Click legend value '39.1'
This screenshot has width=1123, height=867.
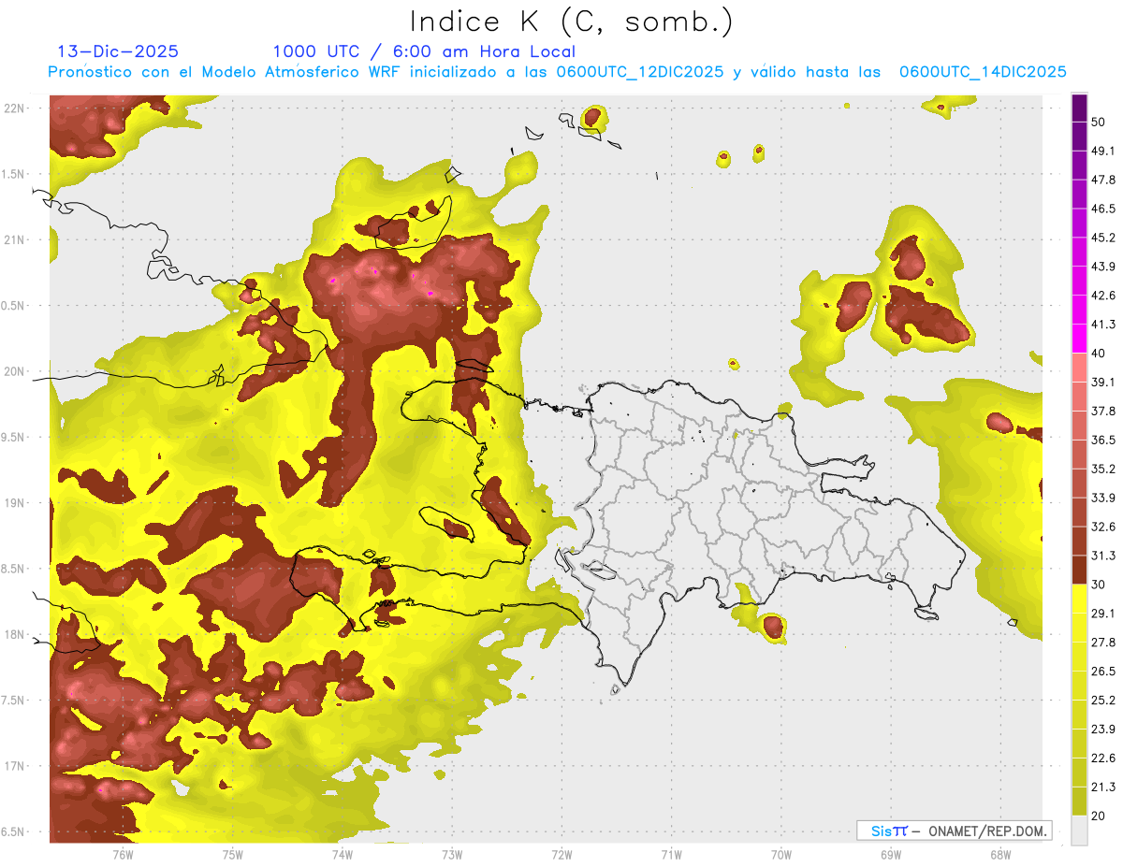point(1102,382)
